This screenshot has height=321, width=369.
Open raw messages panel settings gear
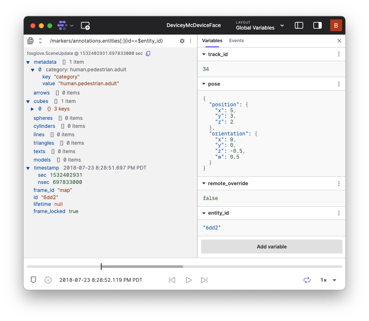(182, 41)
